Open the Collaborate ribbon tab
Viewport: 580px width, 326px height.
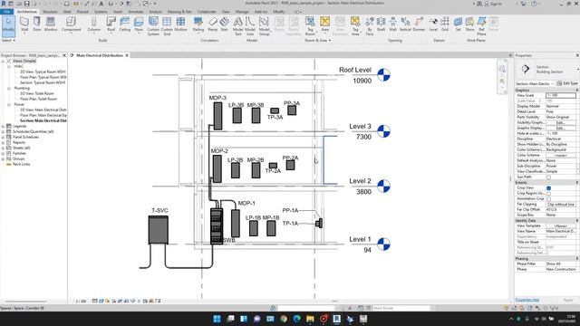point(207,12)
